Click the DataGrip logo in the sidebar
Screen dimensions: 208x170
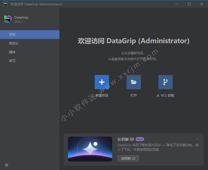8,19
